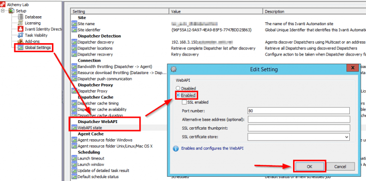
Task: Collapse the Setup tree node
Action: pyautogui.click(x=3, y=11)
